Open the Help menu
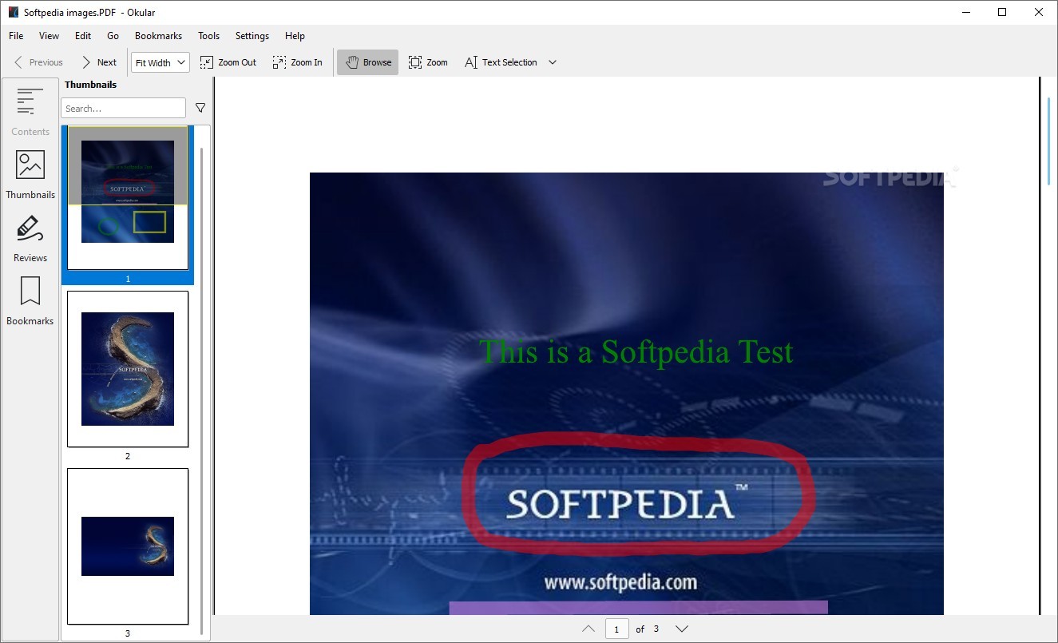This screenshot has width=1058, height=643. [x=295, y=36]
